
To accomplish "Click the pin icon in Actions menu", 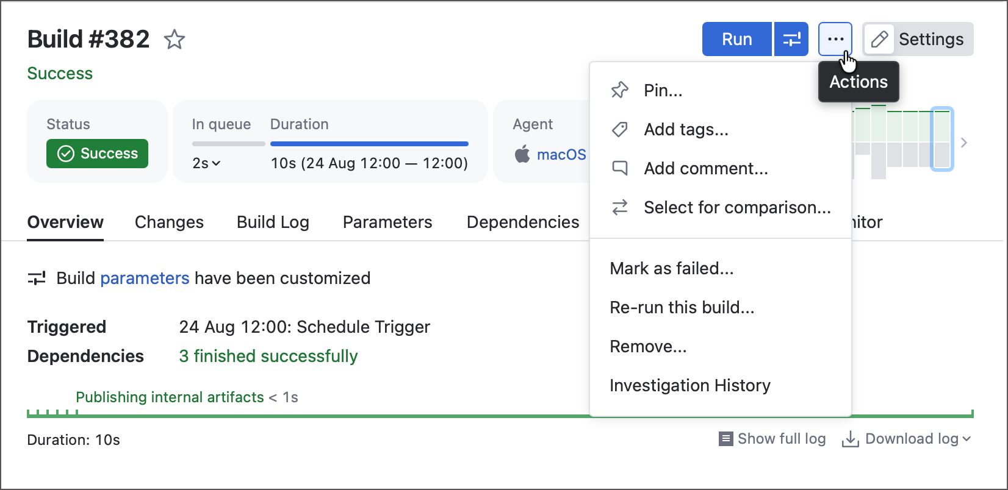I will click(x=620, y=90).
